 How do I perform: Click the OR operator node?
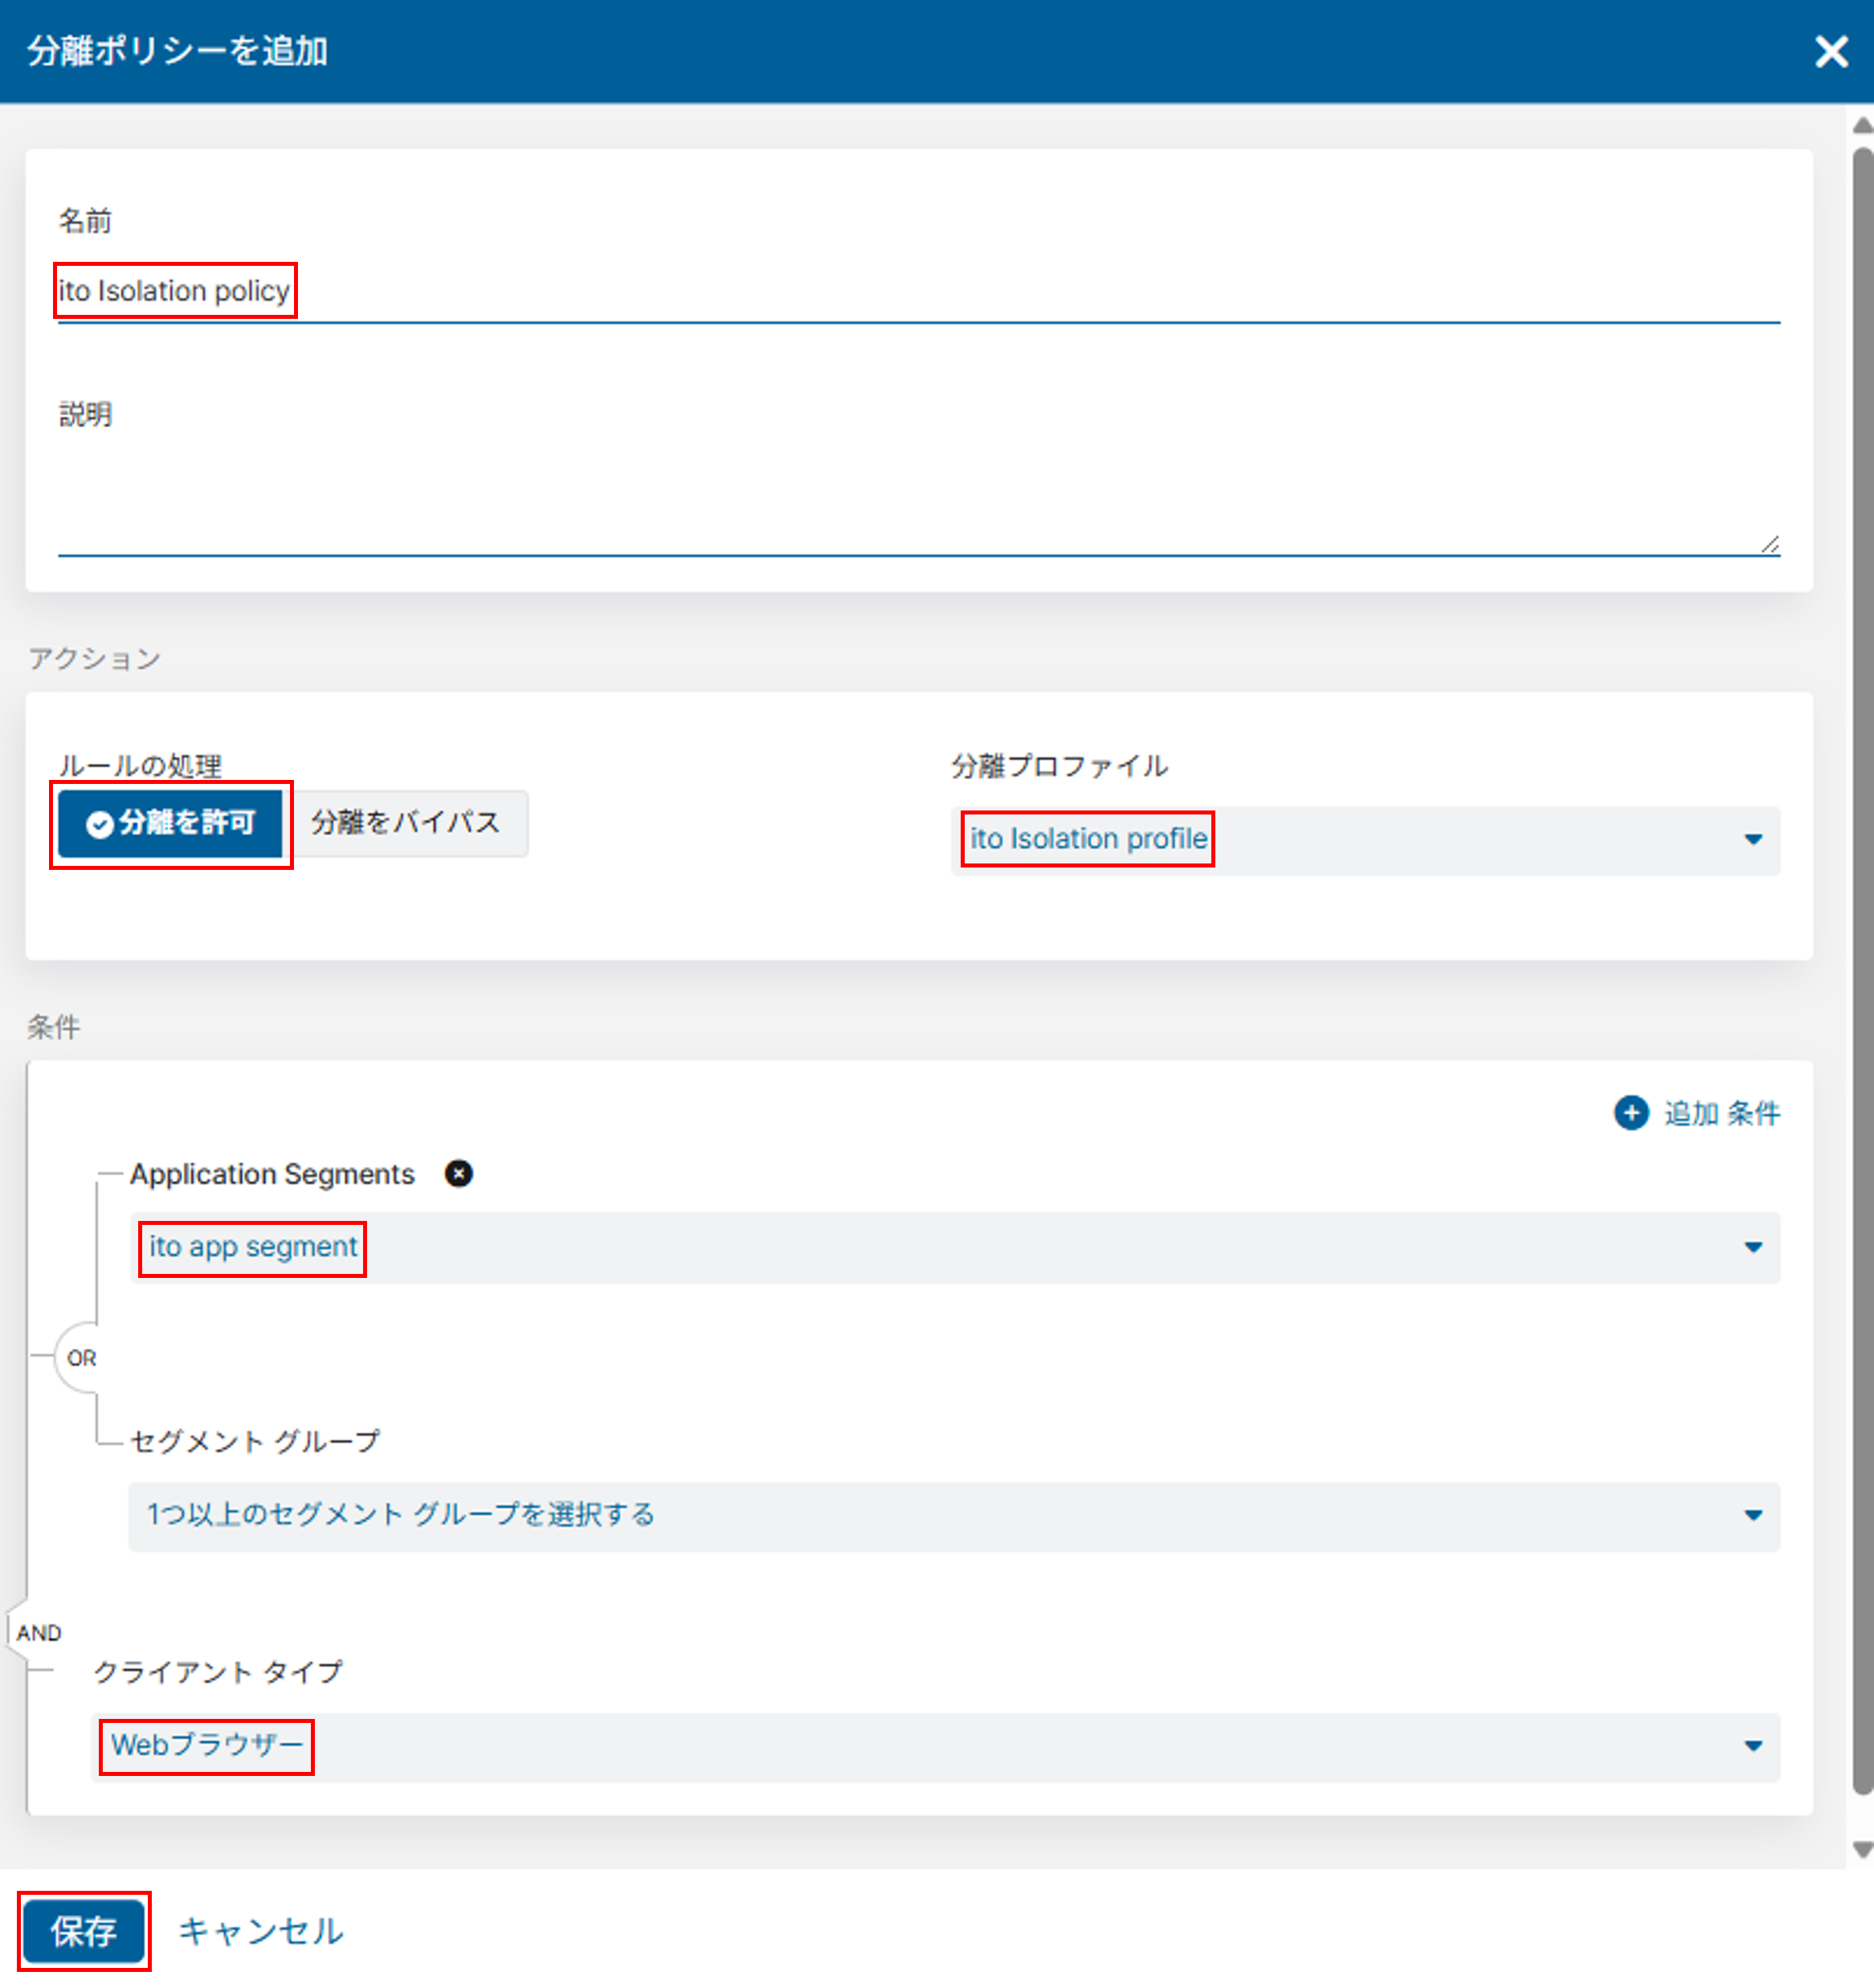point(81,1358)
